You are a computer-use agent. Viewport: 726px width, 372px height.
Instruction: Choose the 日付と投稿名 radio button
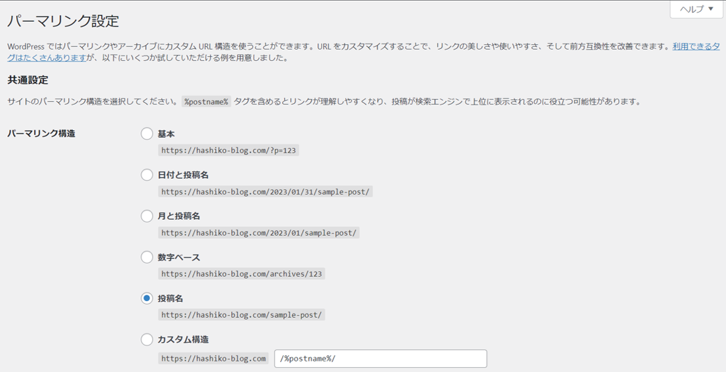point(147,175)
